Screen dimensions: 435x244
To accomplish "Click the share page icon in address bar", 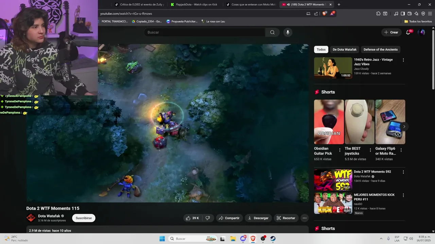I will click(x=316, y=14).
